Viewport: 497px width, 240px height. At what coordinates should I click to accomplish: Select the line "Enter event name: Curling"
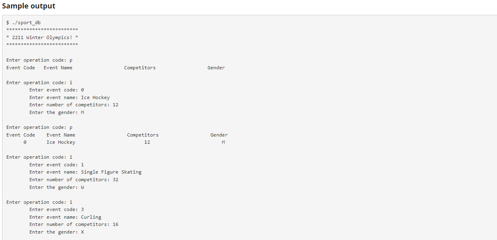tap(65, 217)
